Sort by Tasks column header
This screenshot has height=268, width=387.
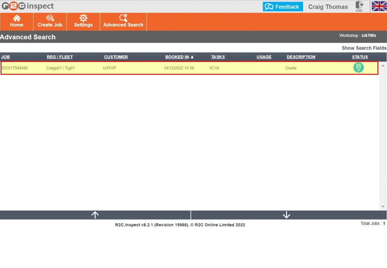click(218, 57)
